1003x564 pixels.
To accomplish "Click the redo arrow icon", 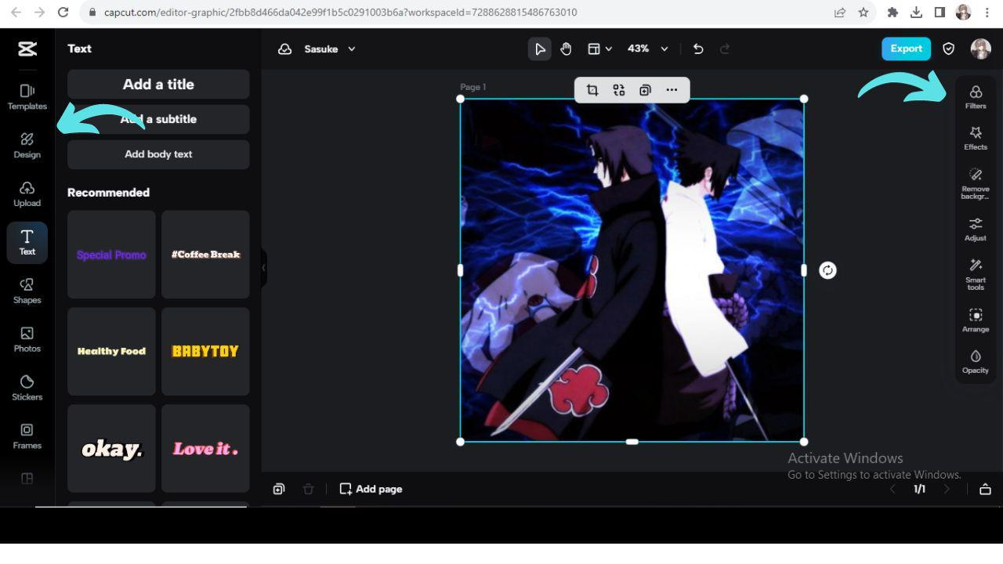I will (x=725, y=49).
